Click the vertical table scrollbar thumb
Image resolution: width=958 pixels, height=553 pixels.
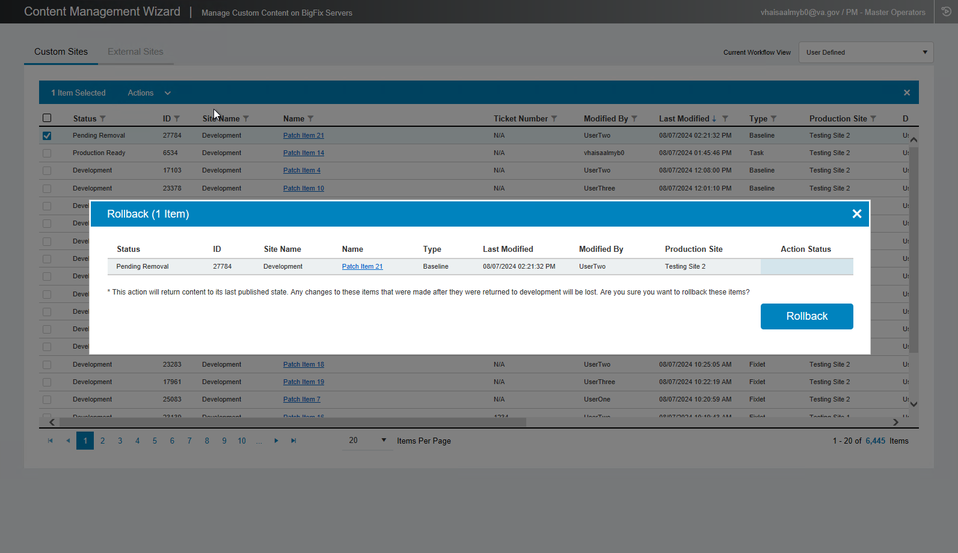coord(913,249)
